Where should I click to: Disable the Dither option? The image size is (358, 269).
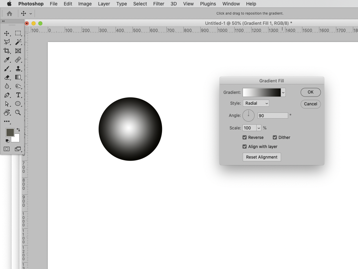click(x=275, y=137)
